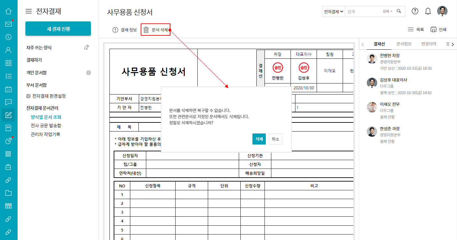Screen dimensions: 457x240
Task: Click the mail icon in left sidebar
Action: 8,24
